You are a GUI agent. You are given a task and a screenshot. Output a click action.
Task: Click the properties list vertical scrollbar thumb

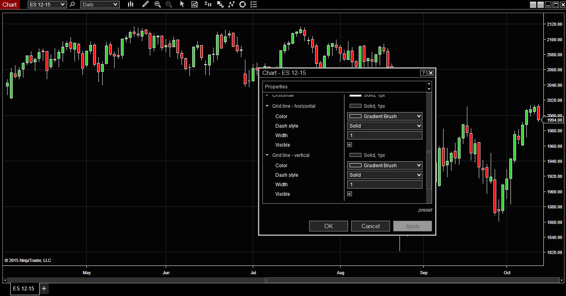(x=429, y=170)
